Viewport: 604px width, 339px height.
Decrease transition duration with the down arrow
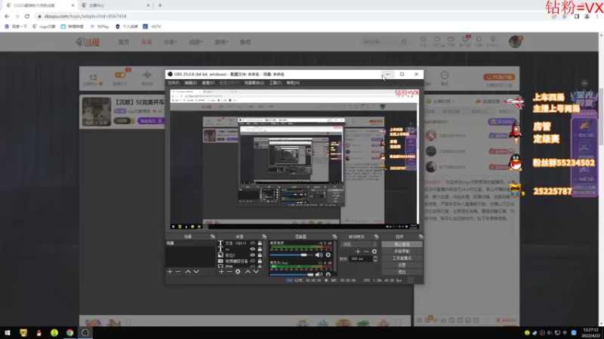click(375, 261)
